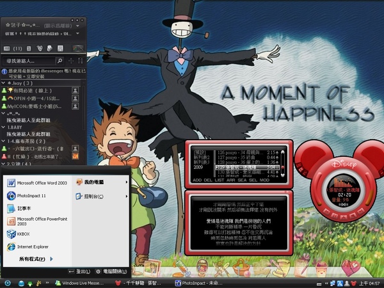Launch Internet Explorer from Start menu
The height and width of the screenshot is (288, 384).
(28, 246)
